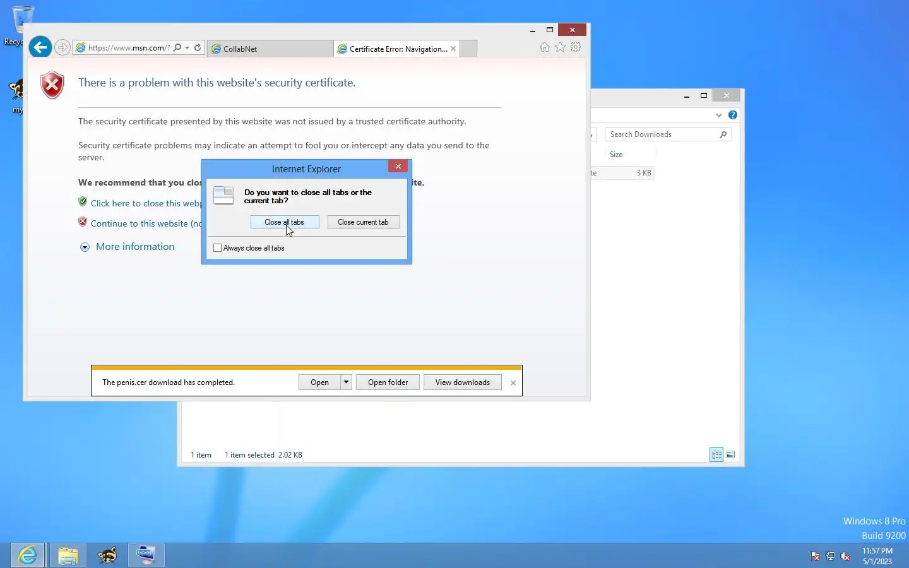
Task: Click the Action Center flag tray icon
Action: [x=815, y=556]
